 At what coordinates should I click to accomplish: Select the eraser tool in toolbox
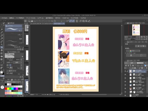[2, 50]
